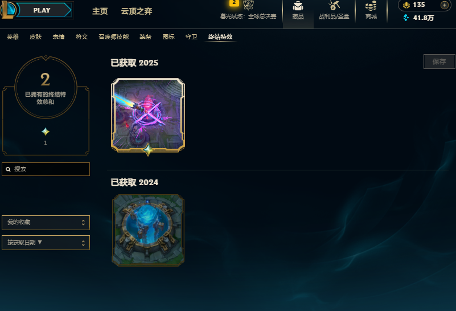Select the 2024 blue nexus finisher thumbnail
This screenshot has height=311, width=456.
148,230
